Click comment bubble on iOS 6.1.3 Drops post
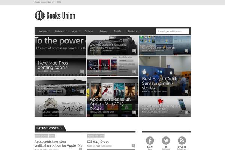This screenshot has width=225, height=150. point(133,145)
